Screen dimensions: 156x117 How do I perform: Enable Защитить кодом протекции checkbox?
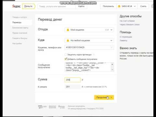point(66,54)
